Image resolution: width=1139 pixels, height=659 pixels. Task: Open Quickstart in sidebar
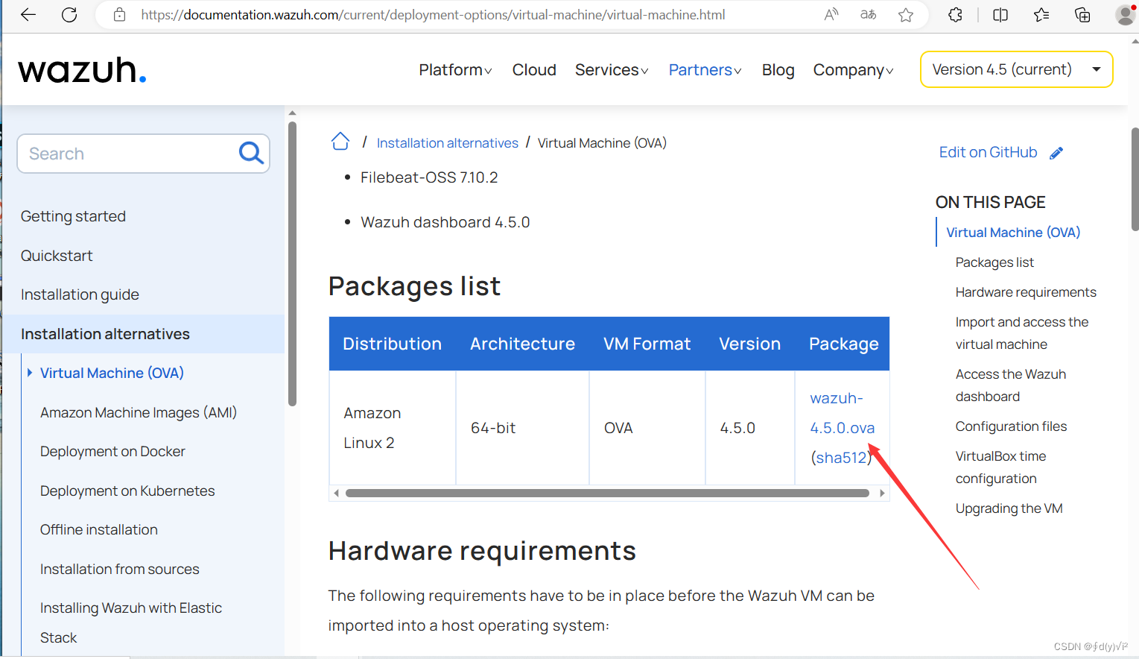click(x=57, y=256)
